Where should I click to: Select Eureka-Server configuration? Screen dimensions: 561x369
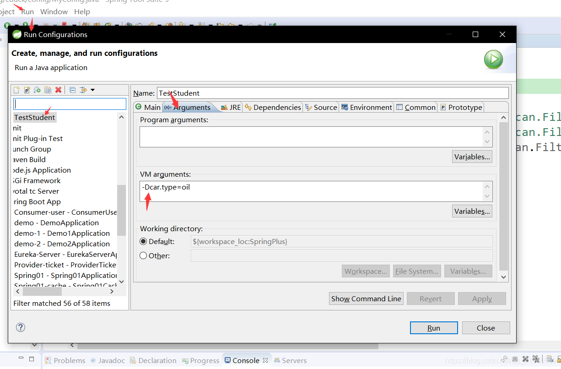pos(65,254)
